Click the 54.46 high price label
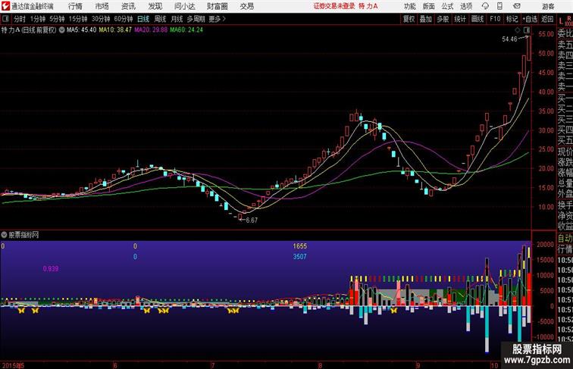 [509, 39]
